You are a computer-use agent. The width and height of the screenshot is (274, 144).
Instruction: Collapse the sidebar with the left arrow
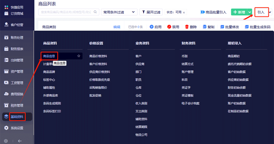pos(20,141)
